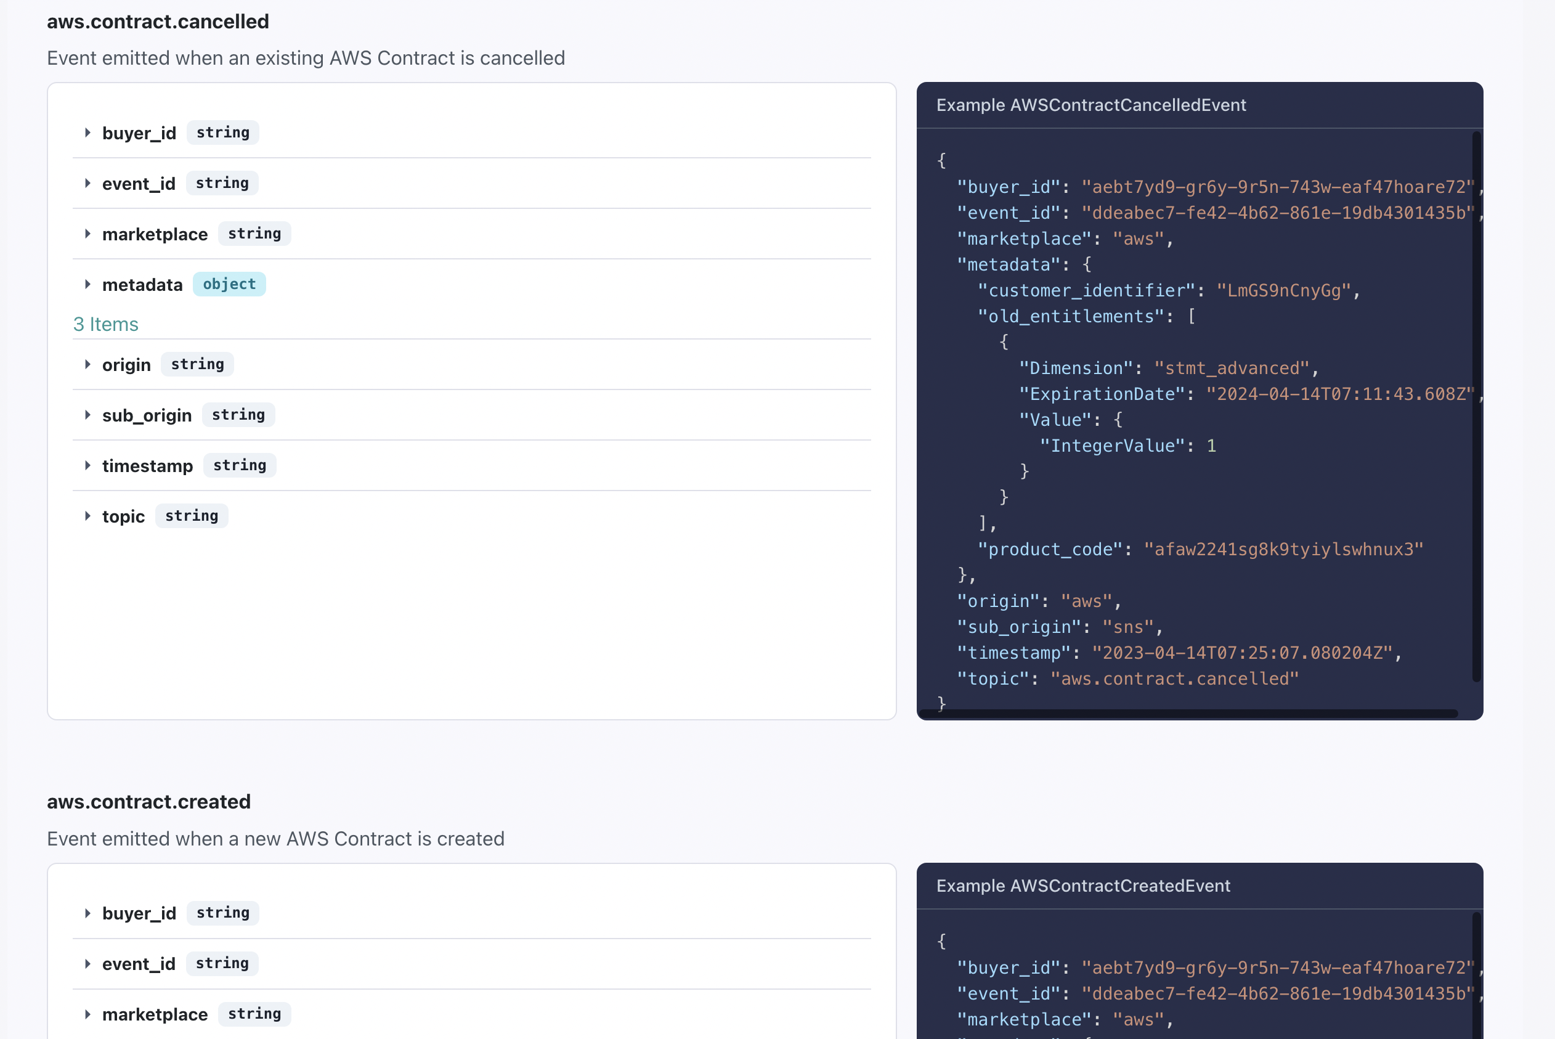Expand marketplace field in aws.contract.cancelled schema
Screen dimensions: 1555x1039
[87, 234]
